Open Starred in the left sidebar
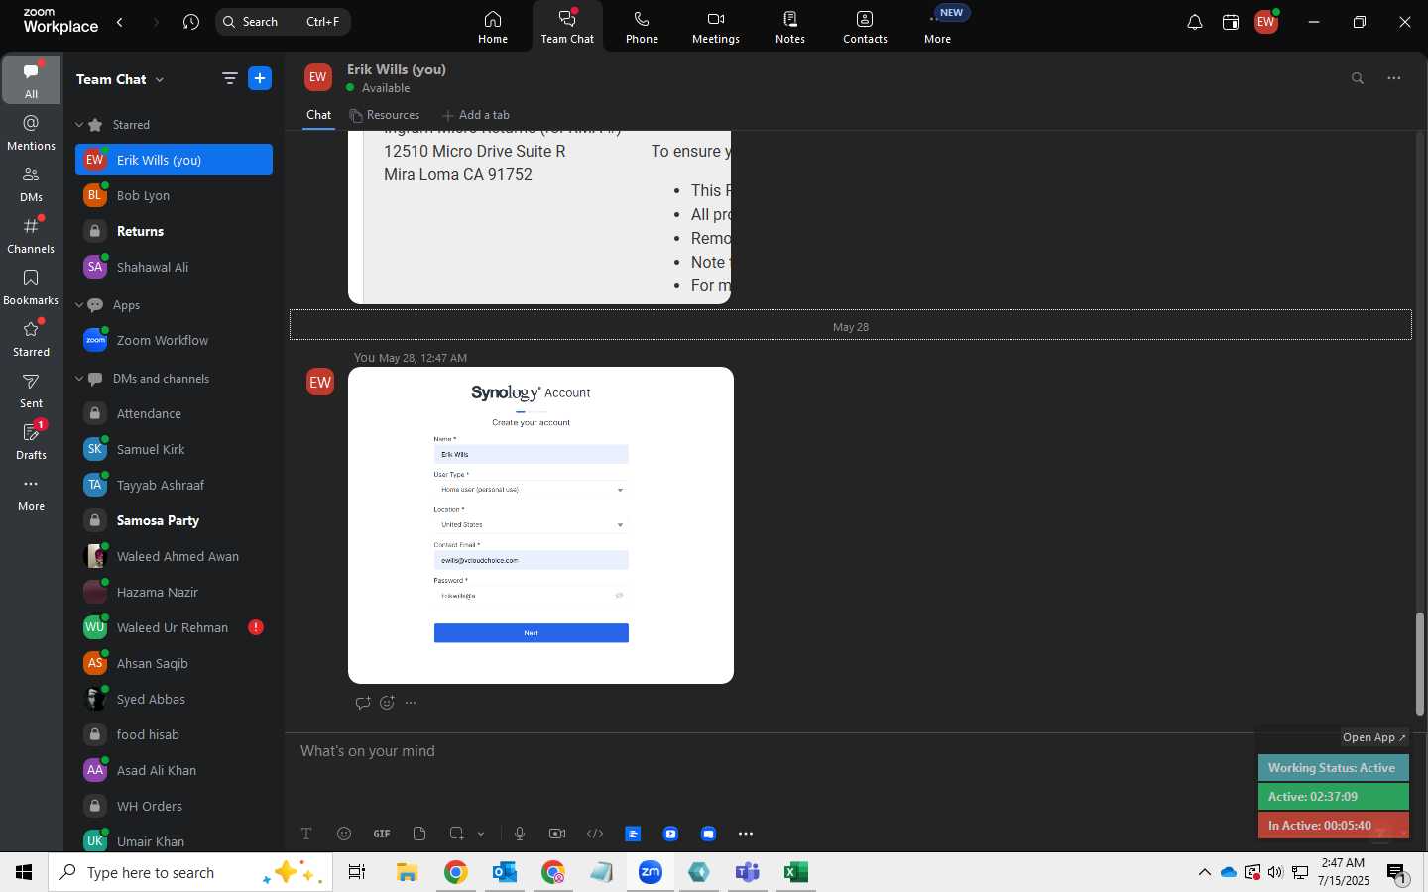The height and width of the screenshot is (892, 1428). pos(31,338)
